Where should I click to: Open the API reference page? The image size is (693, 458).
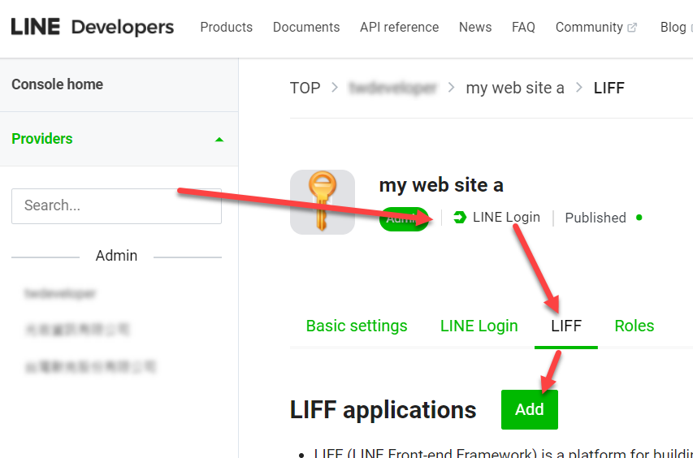tap(399, 27)
